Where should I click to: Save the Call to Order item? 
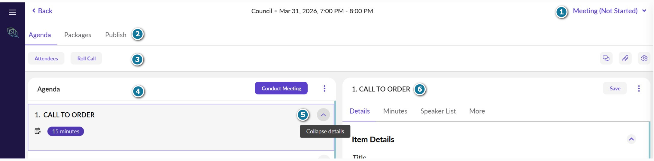click(615, 88)
